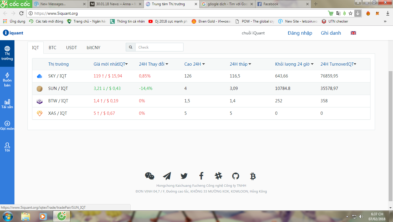The width and height of the screenshot is (393, 222).
Task: Open the Tài sản assets sidebar icon
Action: [7, 104]
